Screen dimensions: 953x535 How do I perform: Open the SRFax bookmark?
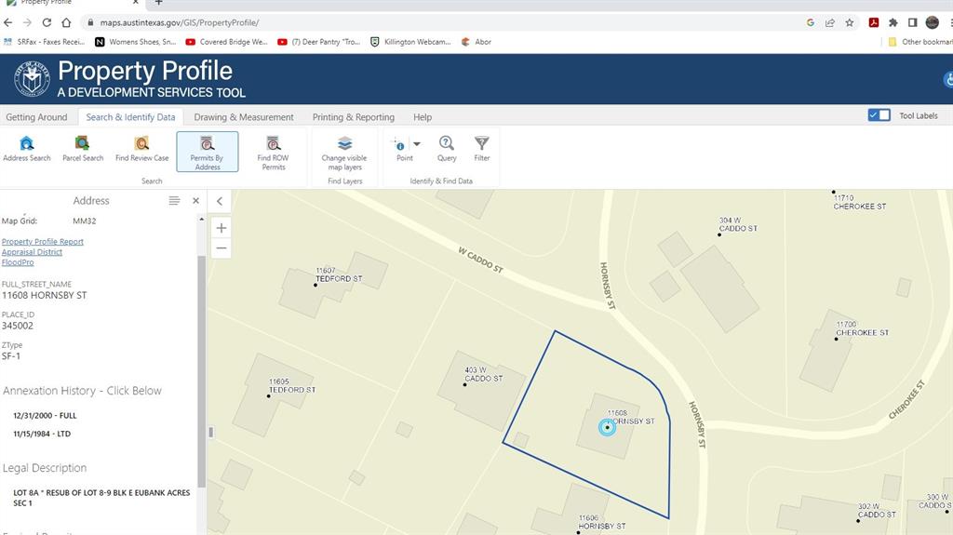[x=44, y=42]
